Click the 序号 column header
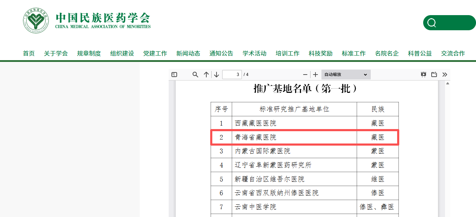Image resolution: width=476 pixels, height=217 pixels. (221, 109)
